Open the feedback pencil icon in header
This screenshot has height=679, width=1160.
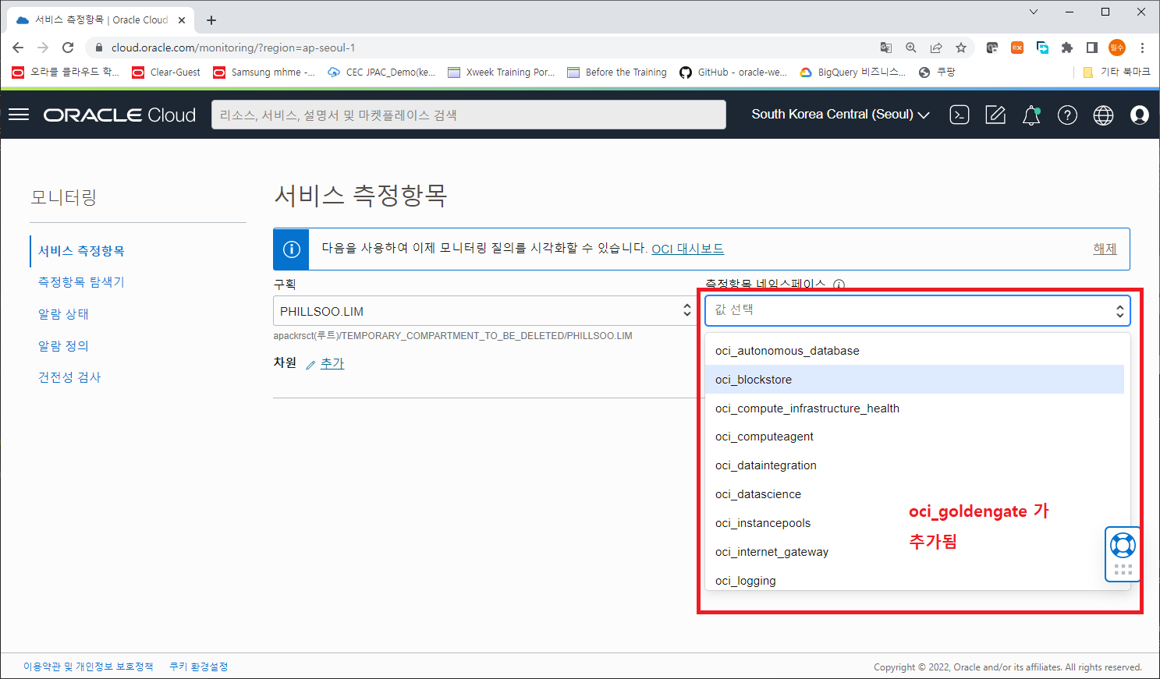[995, 115]
